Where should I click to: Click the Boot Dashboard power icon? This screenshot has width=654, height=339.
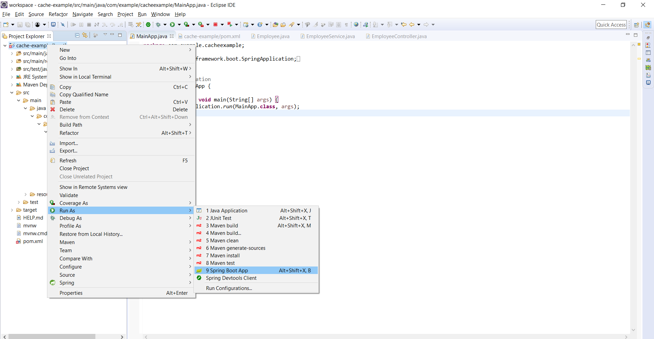[x=148, y=25]
